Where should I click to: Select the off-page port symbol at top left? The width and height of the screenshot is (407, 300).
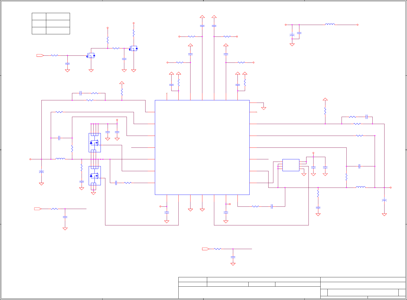point(40,55)
